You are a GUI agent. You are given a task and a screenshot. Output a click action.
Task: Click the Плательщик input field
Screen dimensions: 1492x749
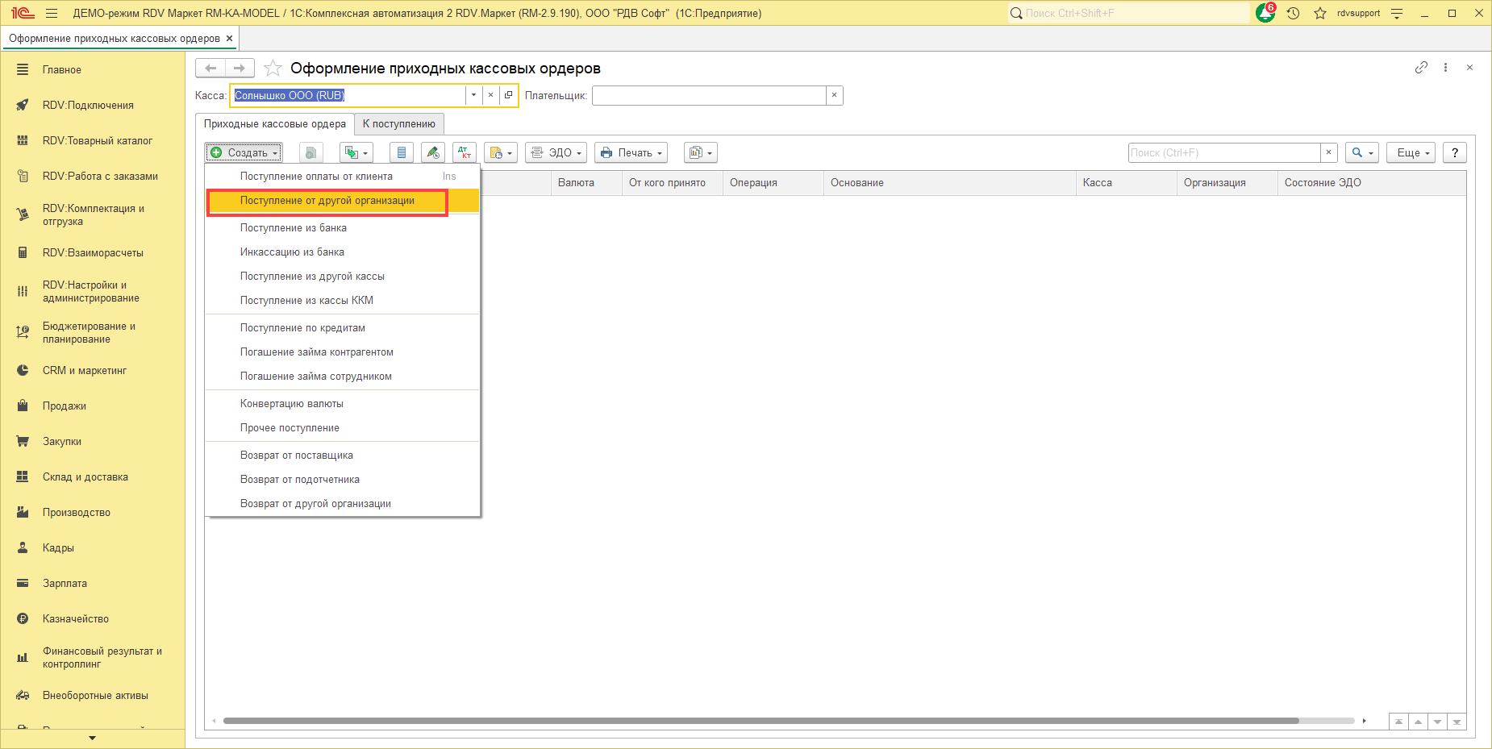tap(708, 96)
